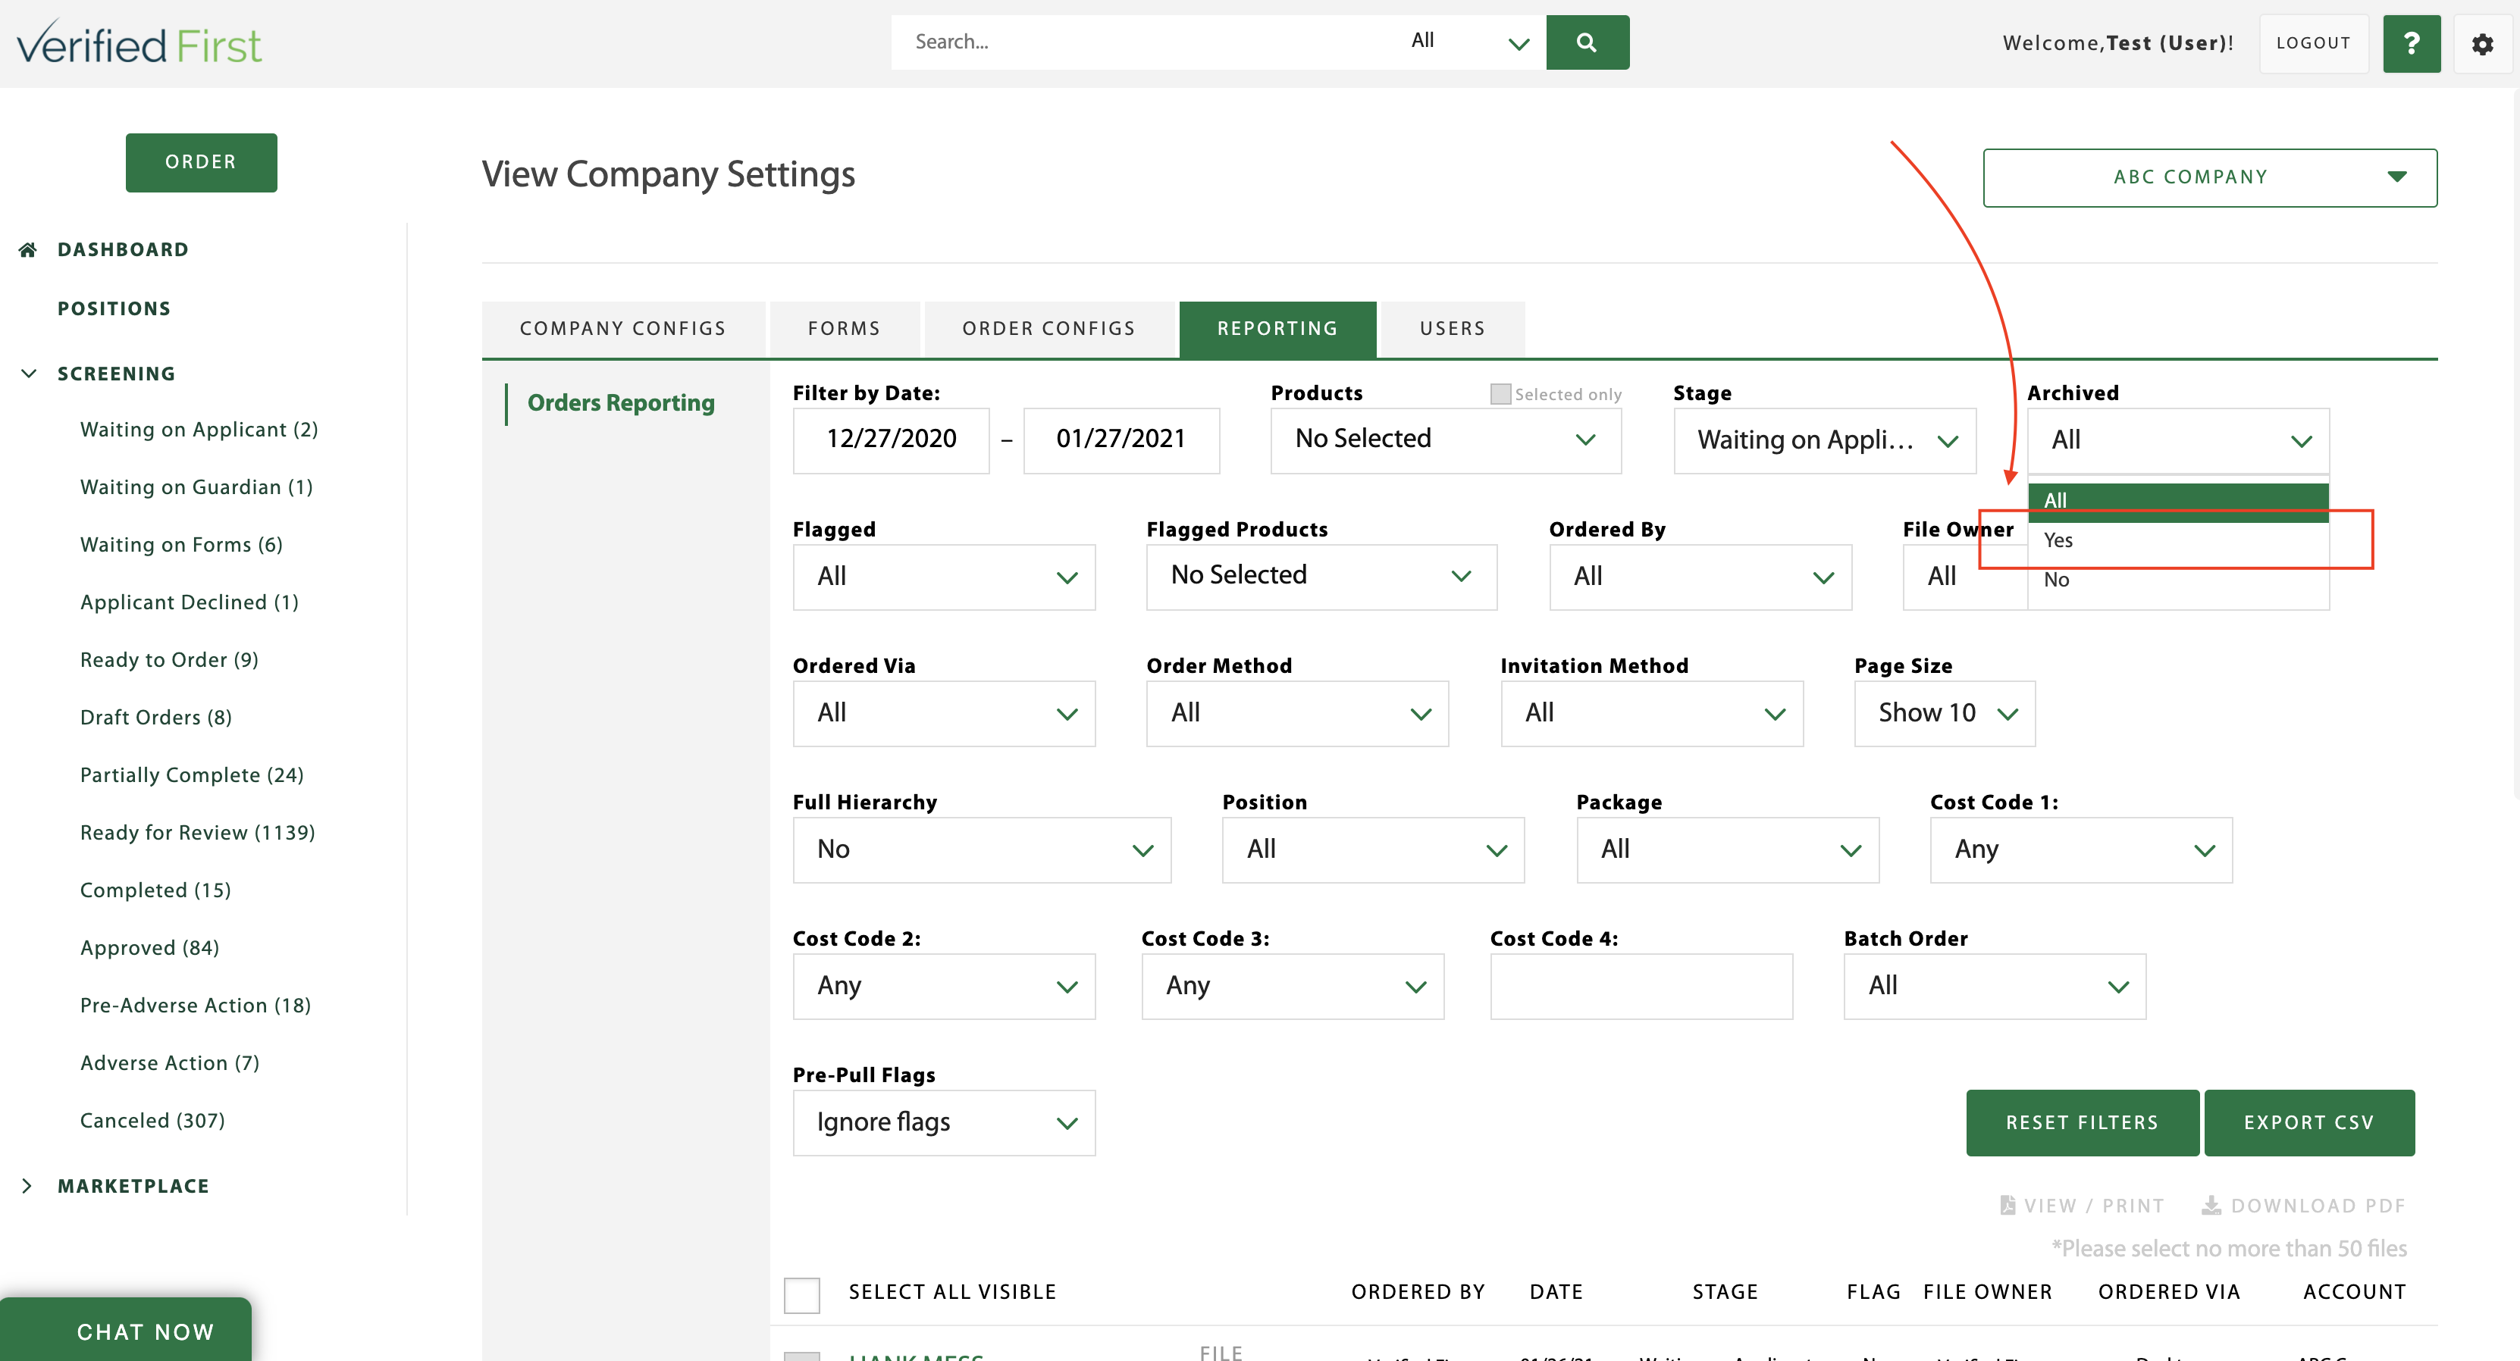Check the Select All Visible checkbox
Viewport: 2520px width, 1361px height.
(801, 1294)
